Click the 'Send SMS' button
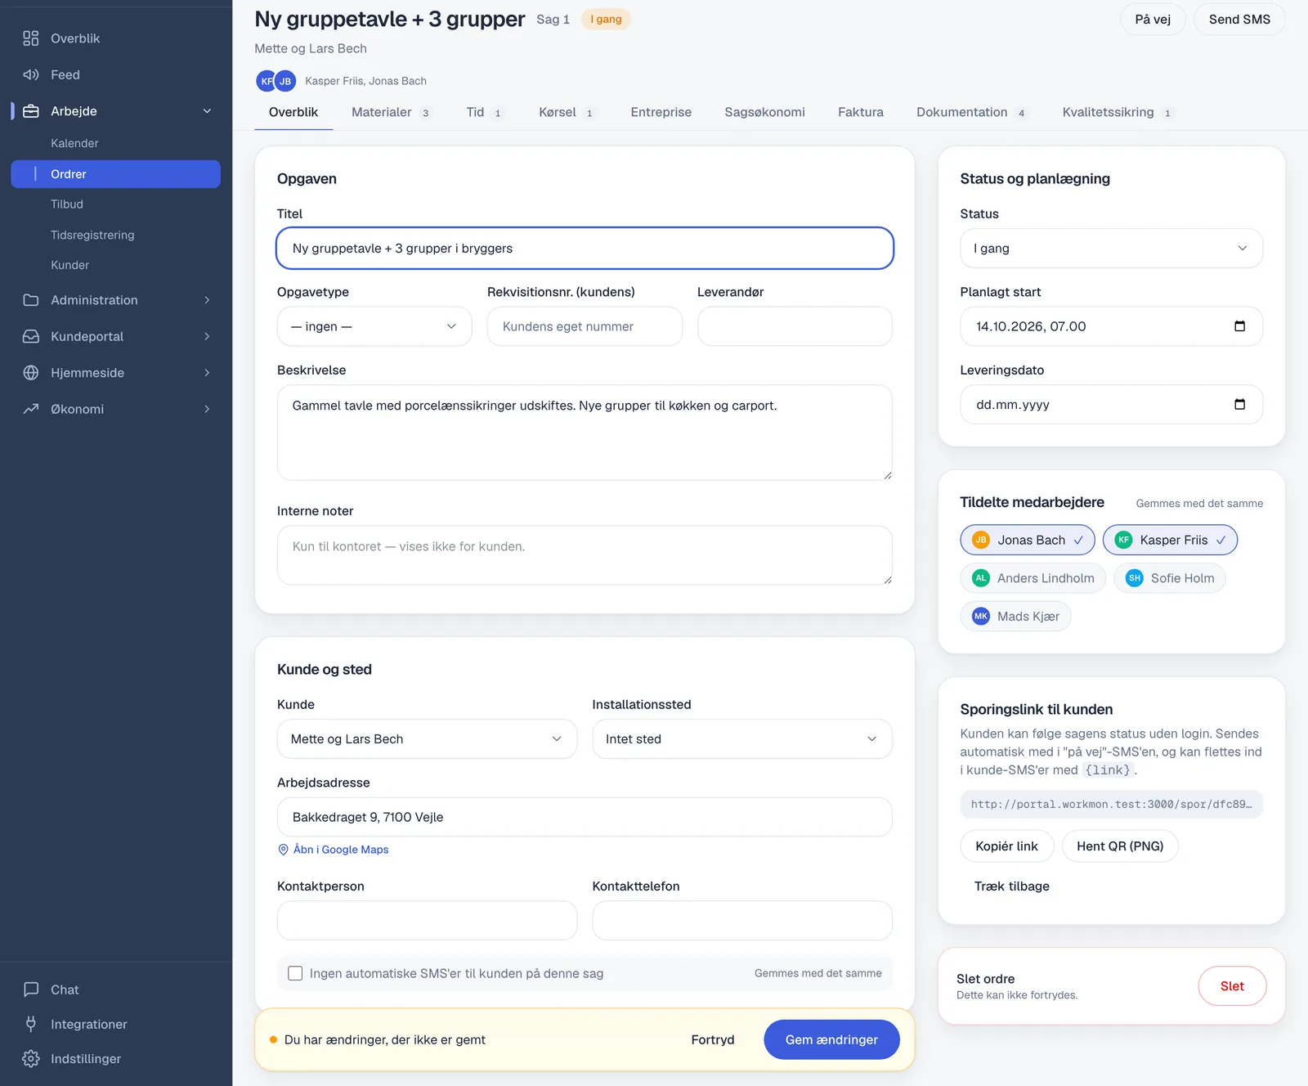1308x1086 pixels. click(1239, 20)
